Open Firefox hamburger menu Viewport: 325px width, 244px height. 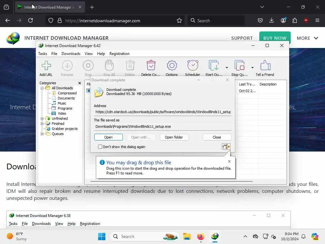pos(317,20)
